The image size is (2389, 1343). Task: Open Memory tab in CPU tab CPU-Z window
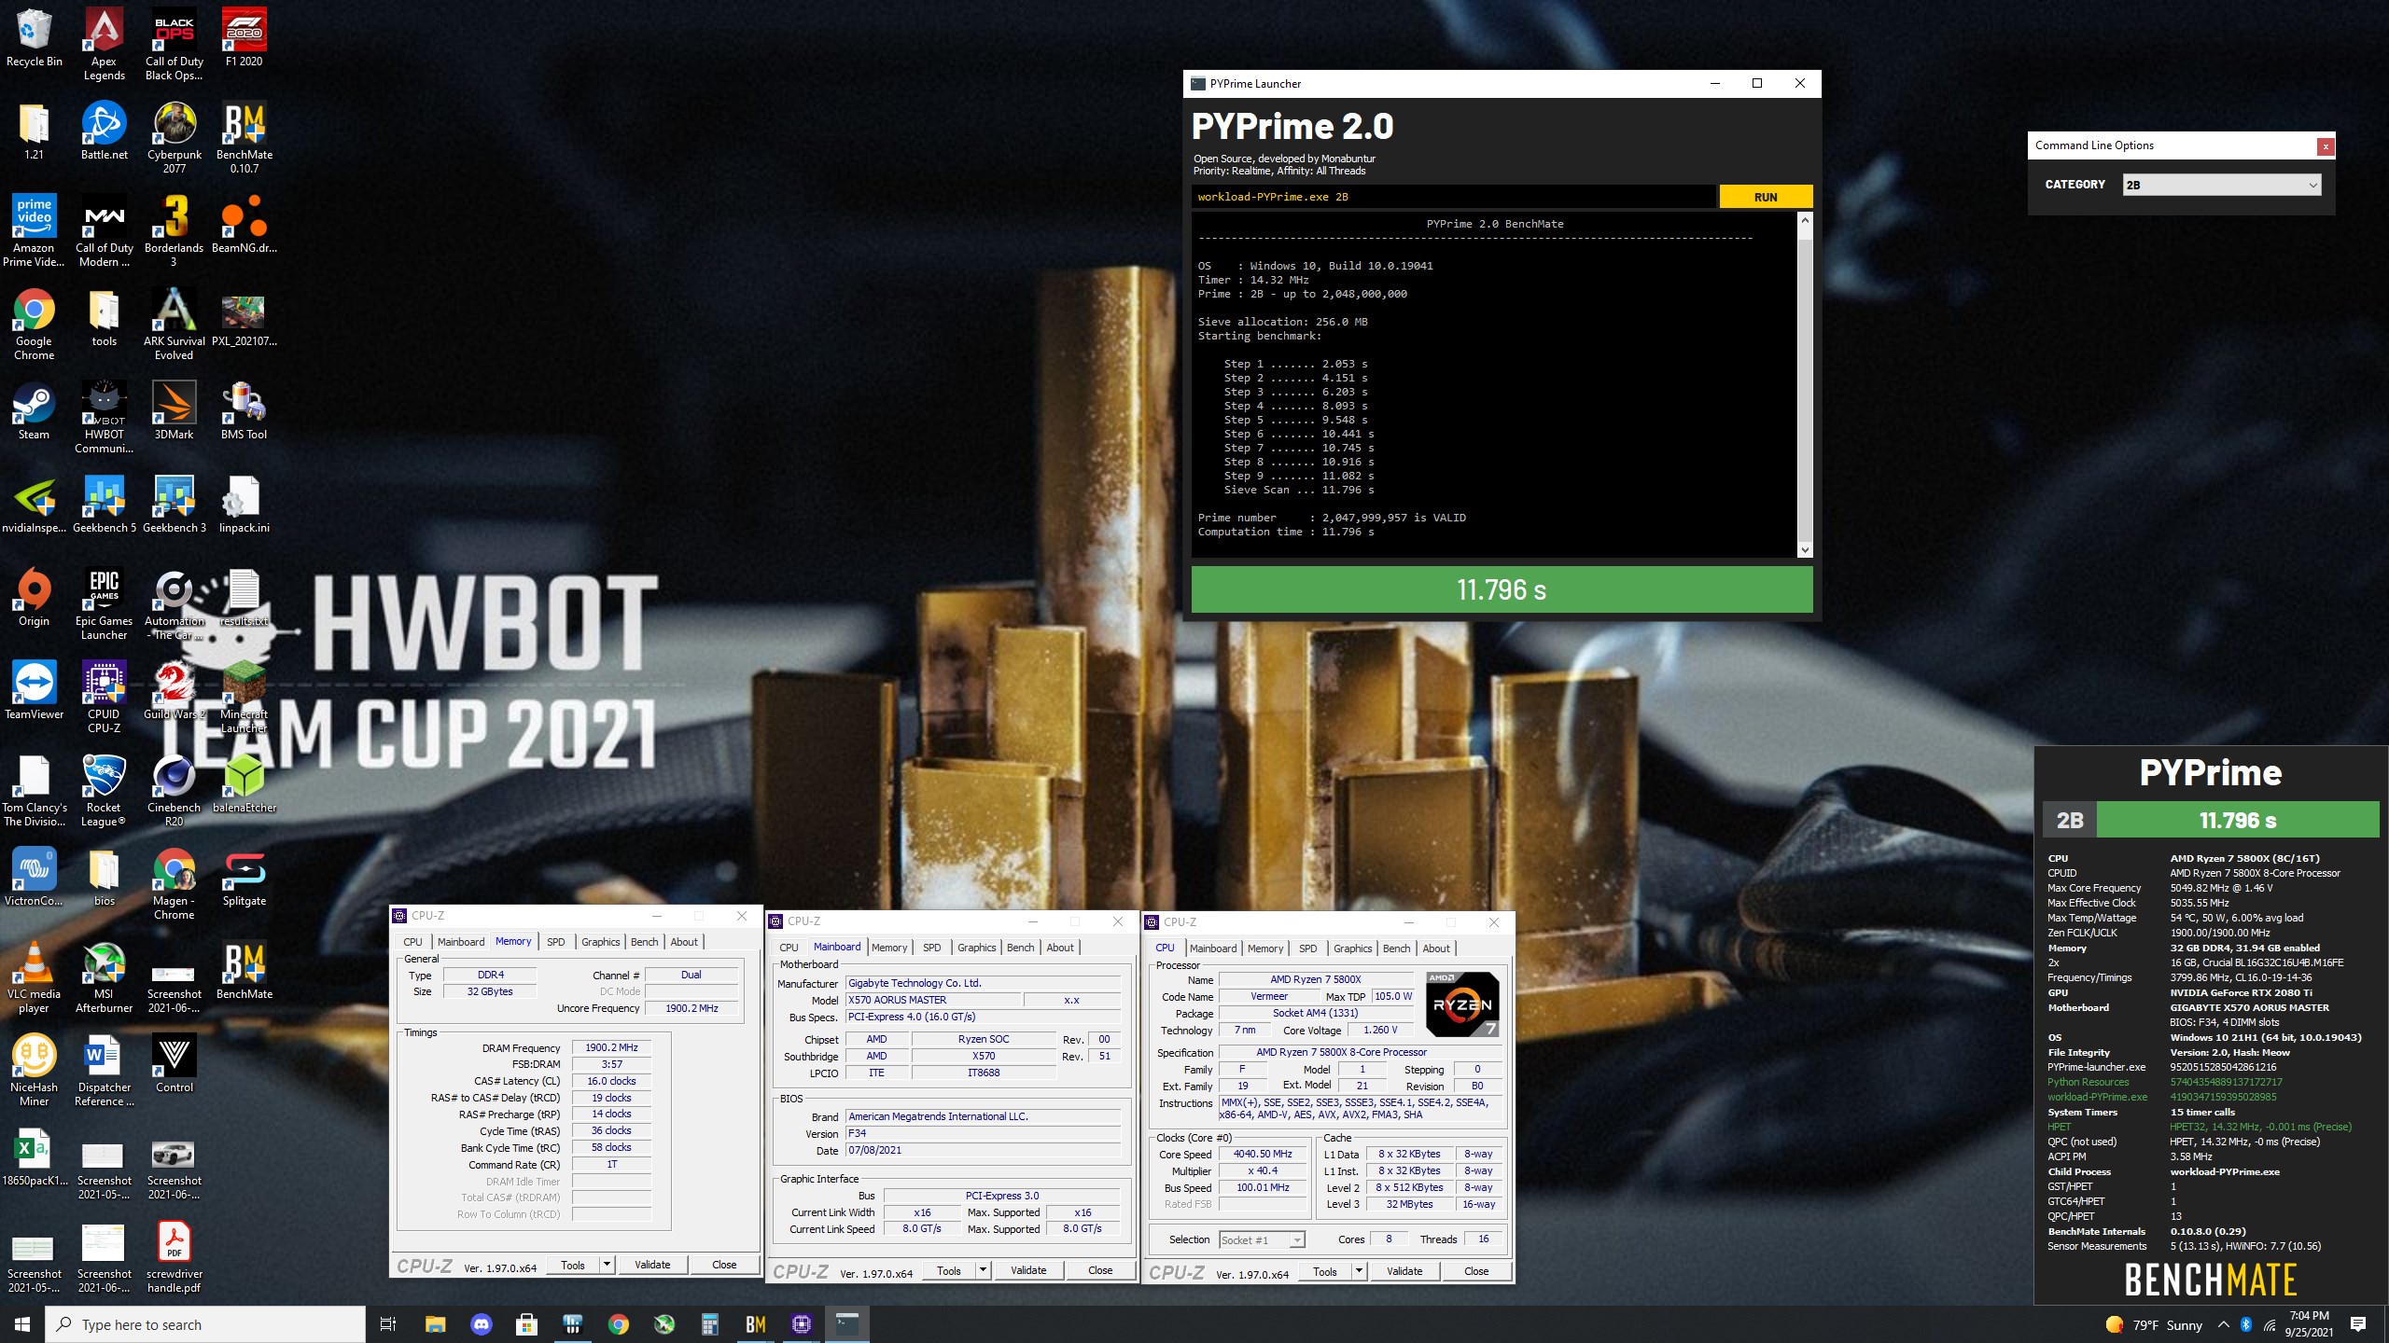[1265, 948]
